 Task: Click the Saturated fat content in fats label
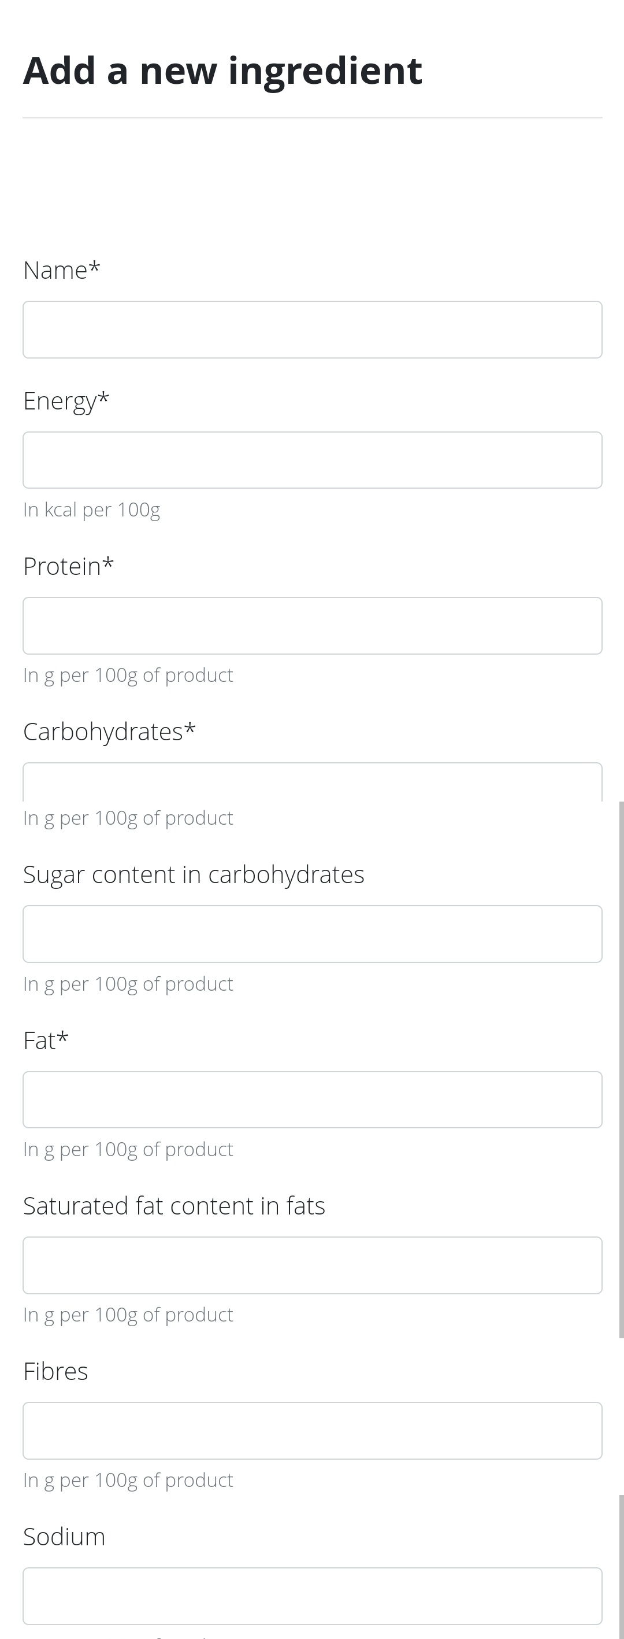[x=173, y=1205]
